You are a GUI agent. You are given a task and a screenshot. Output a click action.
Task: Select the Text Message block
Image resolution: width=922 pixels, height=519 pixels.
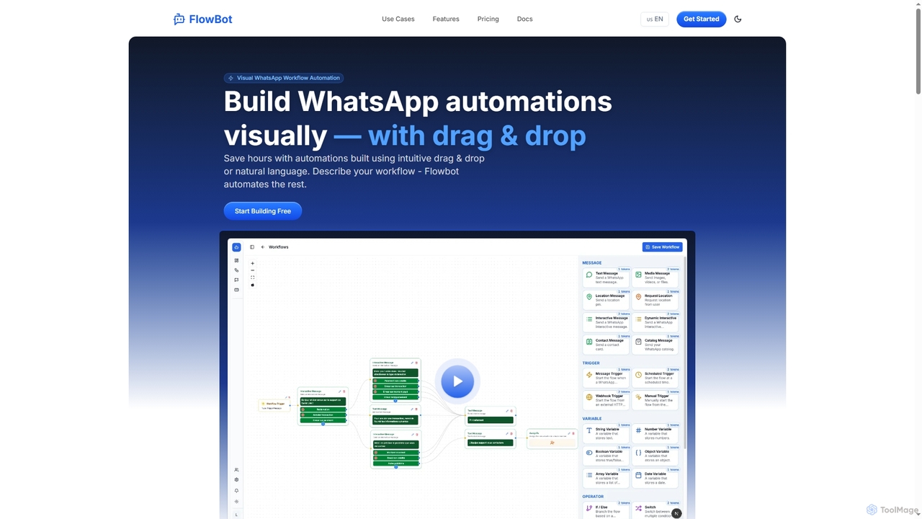click(x=607, y=278)
